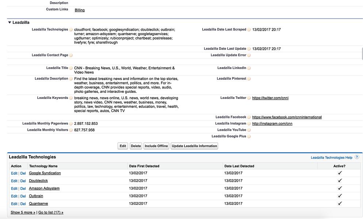The image size is (363, 219).
Task: Delete the Google Syndication row
Action: coord(23,173)
